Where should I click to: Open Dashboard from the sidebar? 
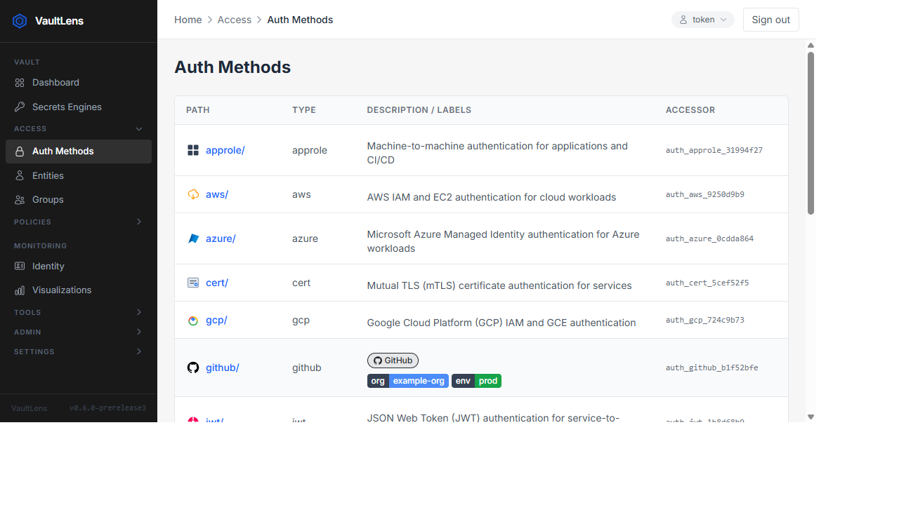coord(79,83)
